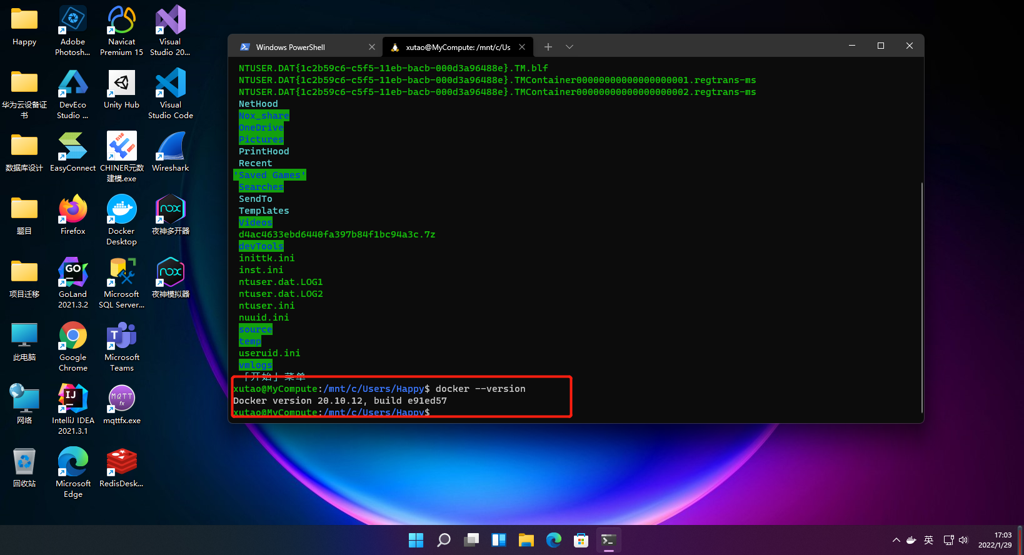
Task: Click Docker whale tray icon
Action: [x=911, y=540]
